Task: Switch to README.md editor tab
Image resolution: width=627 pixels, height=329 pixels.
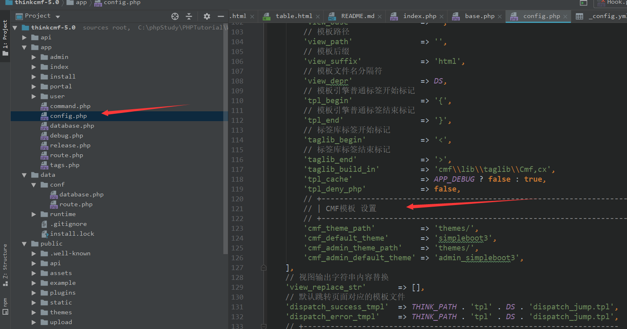Action: pos(357,16)
